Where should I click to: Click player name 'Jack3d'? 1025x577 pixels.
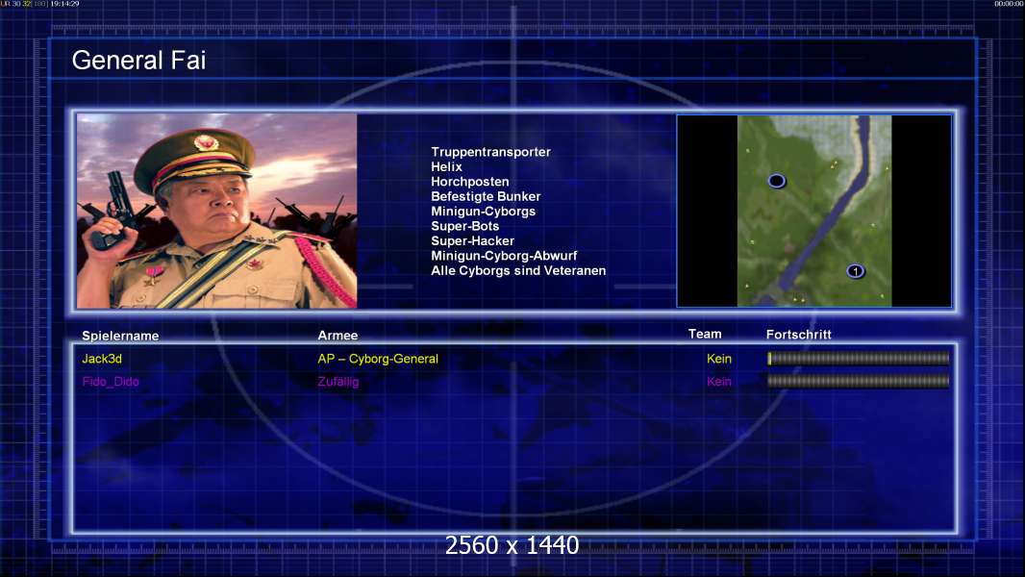pos(101,359)
